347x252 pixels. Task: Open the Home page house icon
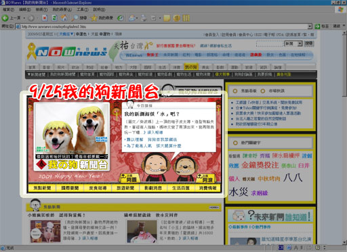tap(64, 18)
